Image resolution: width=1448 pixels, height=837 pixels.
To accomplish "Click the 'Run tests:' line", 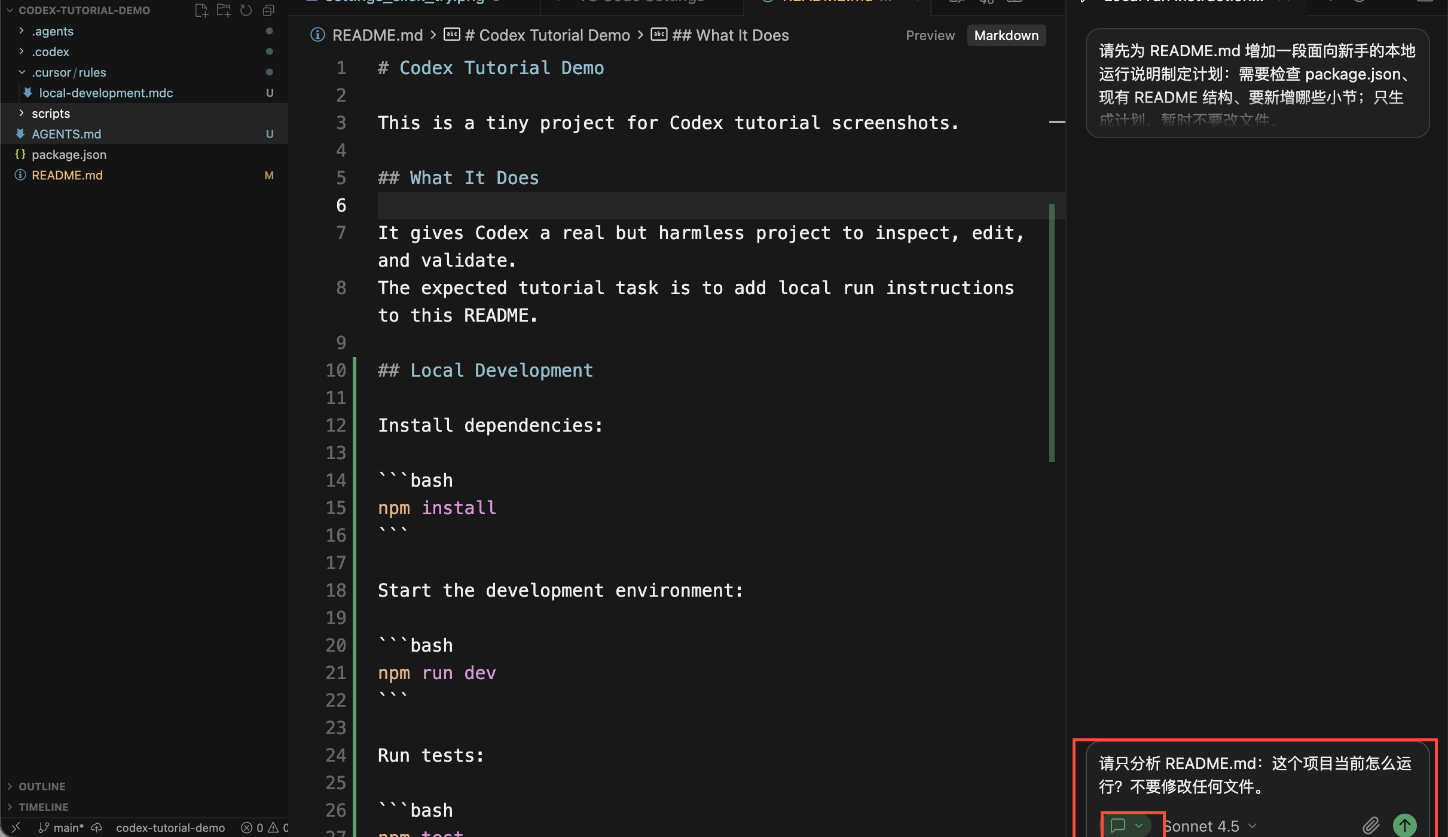I will (430, 755).
